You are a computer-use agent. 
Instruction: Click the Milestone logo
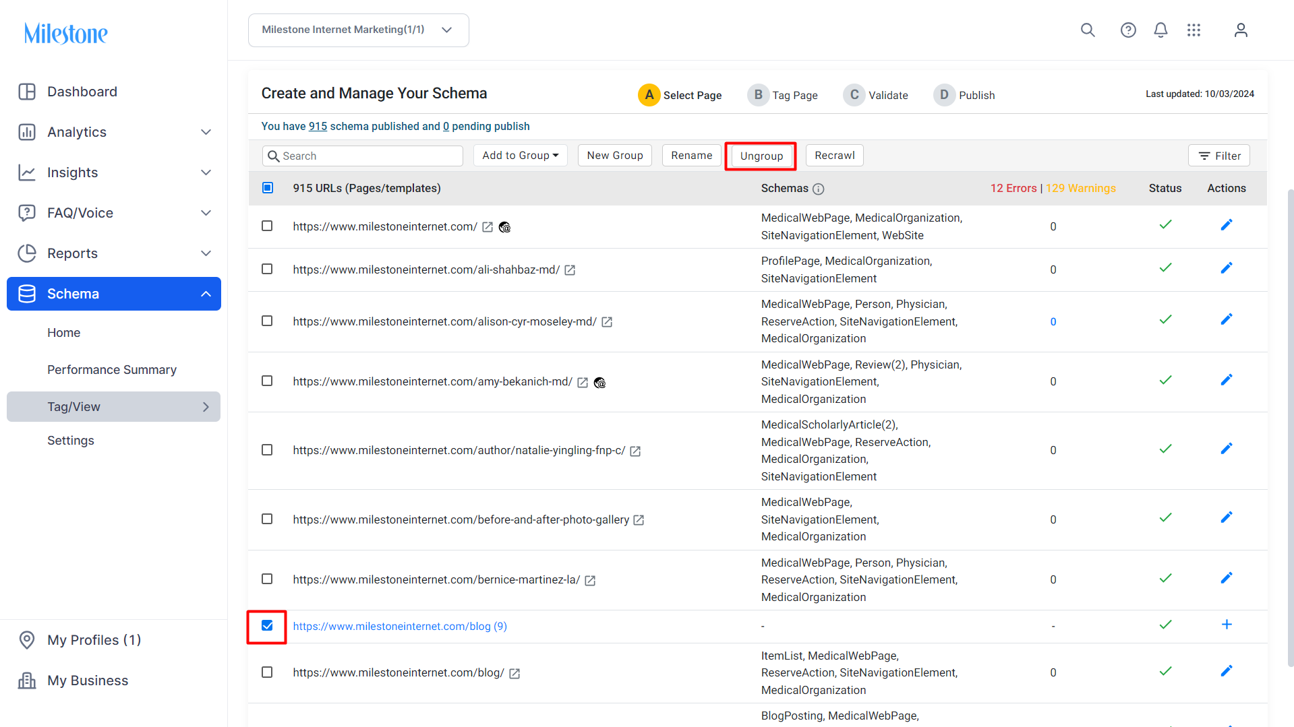click(66, 33)
